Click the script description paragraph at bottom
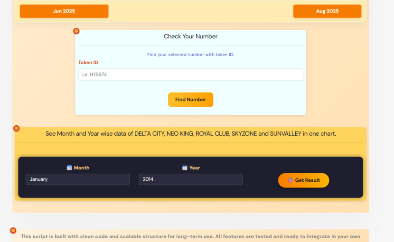 click(190, 236)
